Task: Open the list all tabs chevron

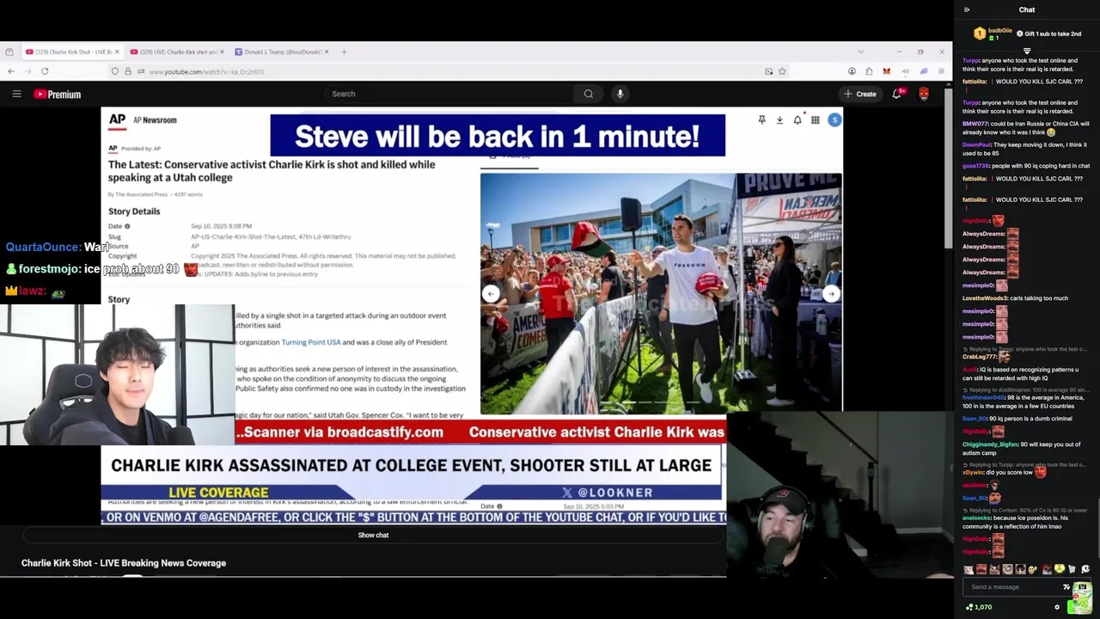Action: (x=860, y=52)
